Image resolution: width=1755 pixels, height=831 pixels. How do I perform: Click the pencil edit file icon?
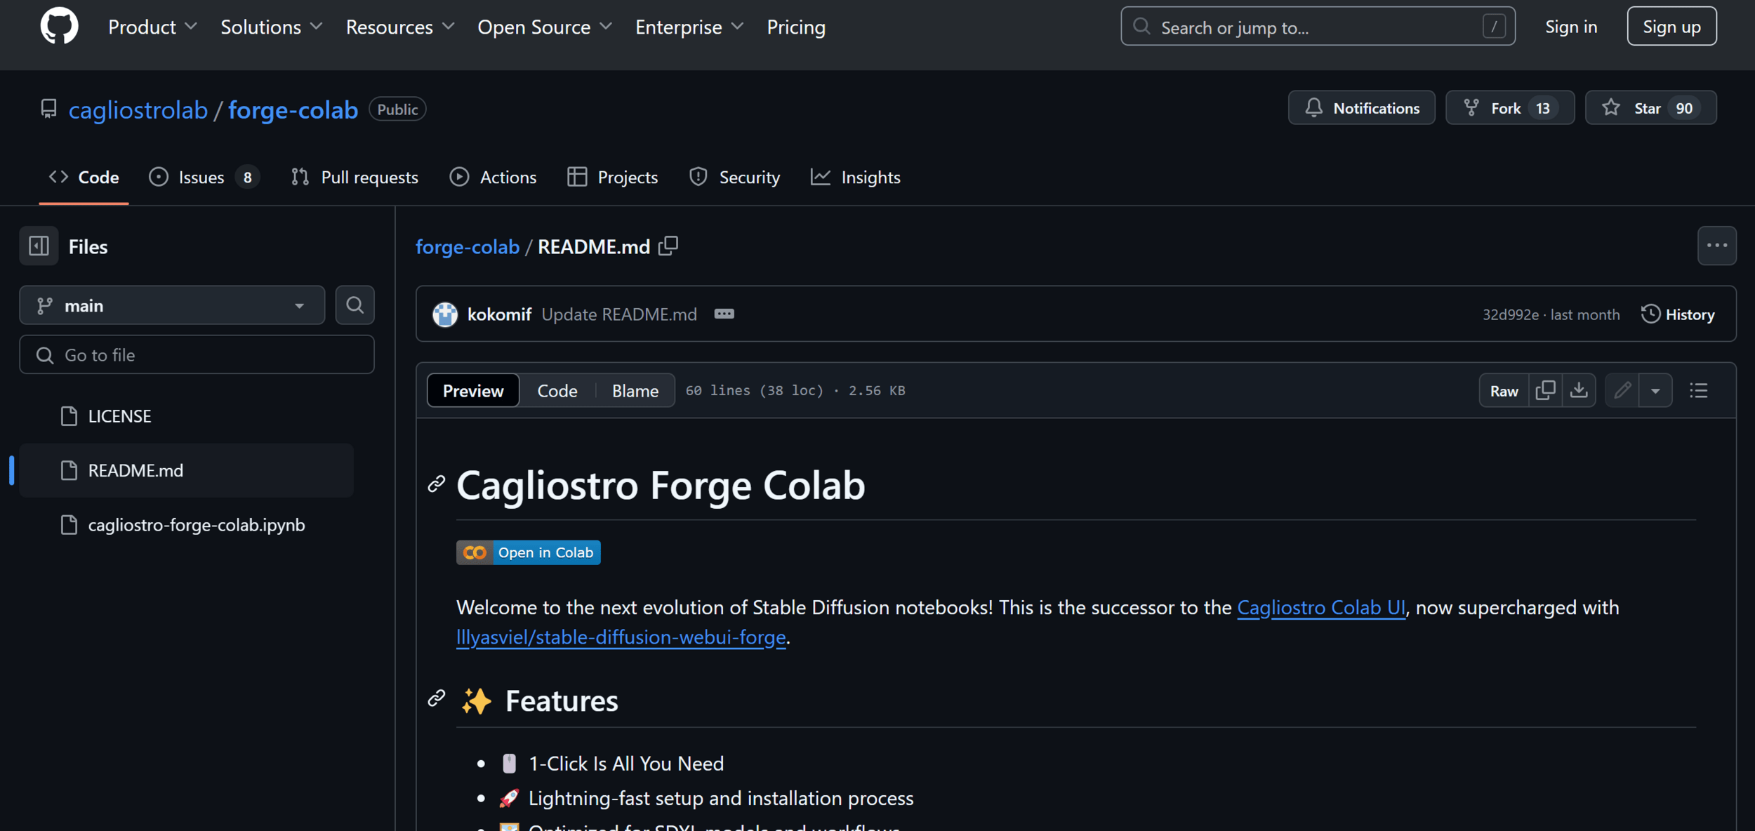coord(1622,390)
